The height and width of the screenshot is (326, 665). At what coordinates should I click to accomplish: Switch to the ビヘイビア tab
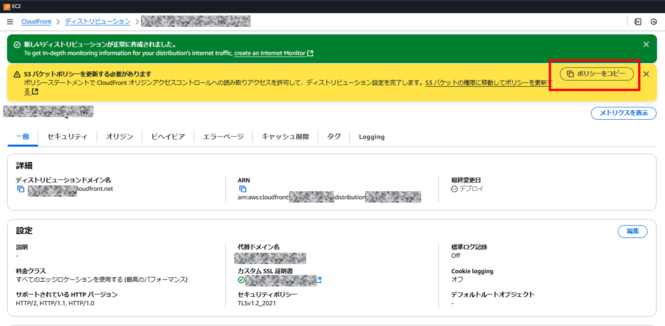click(x=168, y=137)
